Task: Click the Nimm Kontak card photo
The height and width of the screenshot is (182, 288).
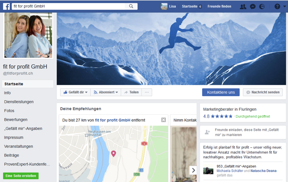Action: [x=184, y=154]
